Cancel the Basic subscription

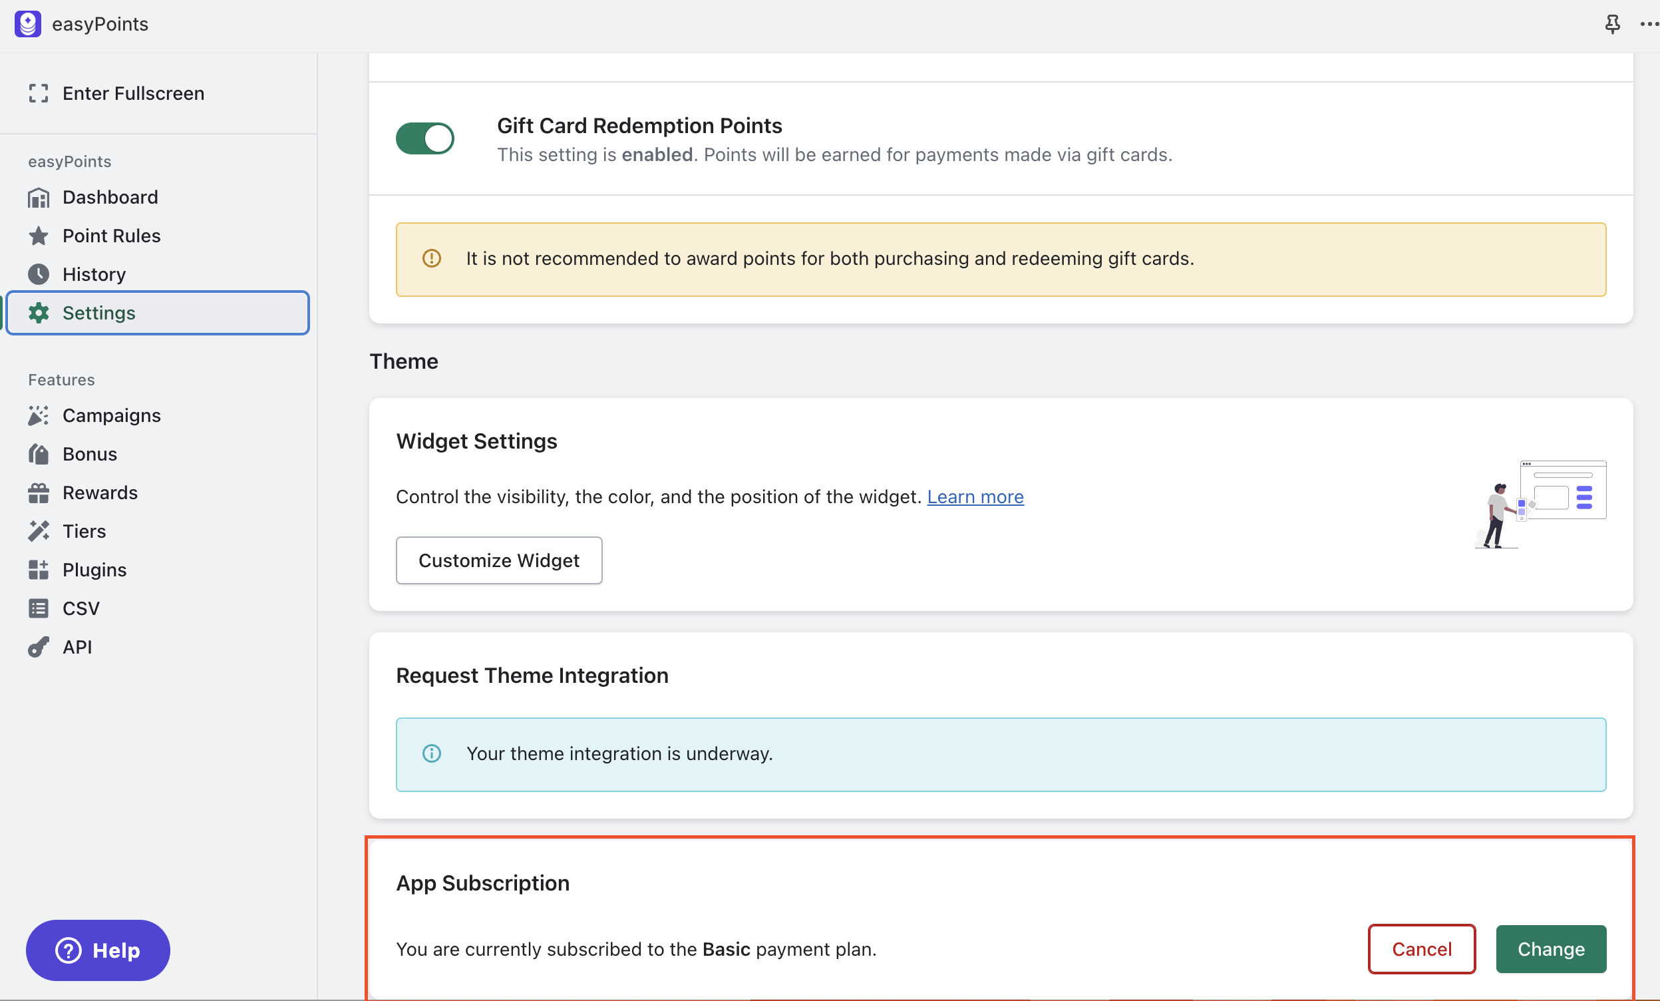tap(1422, 949)
